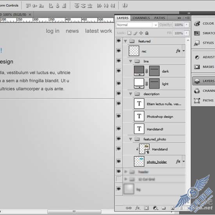Click Align top edges icon

click(29, 5)
